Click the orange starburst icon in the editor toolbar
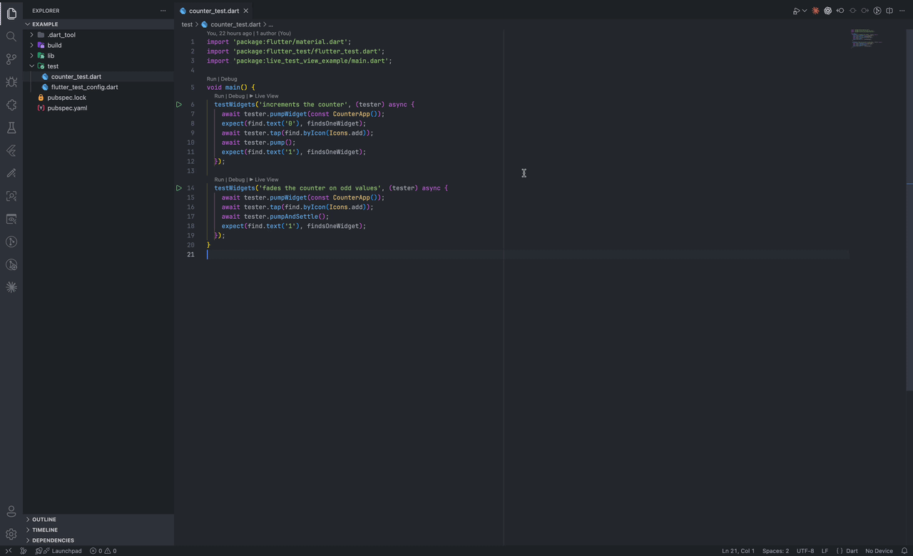This screenshot has width=913, height=556. [x=815, y=11]
